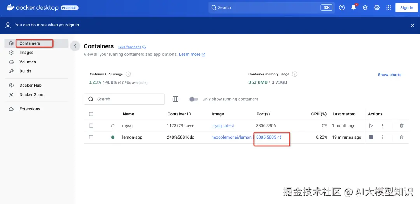Viewport: 420px width, 204px height.
Task: Click the Container ID column header
Action: point(179,114)
